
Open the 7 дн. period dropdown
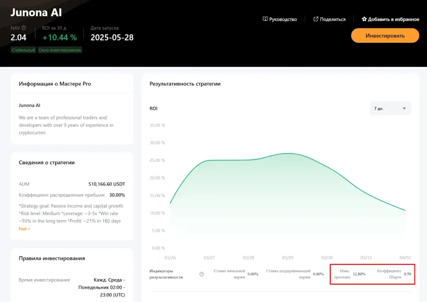tap(390, 108)
